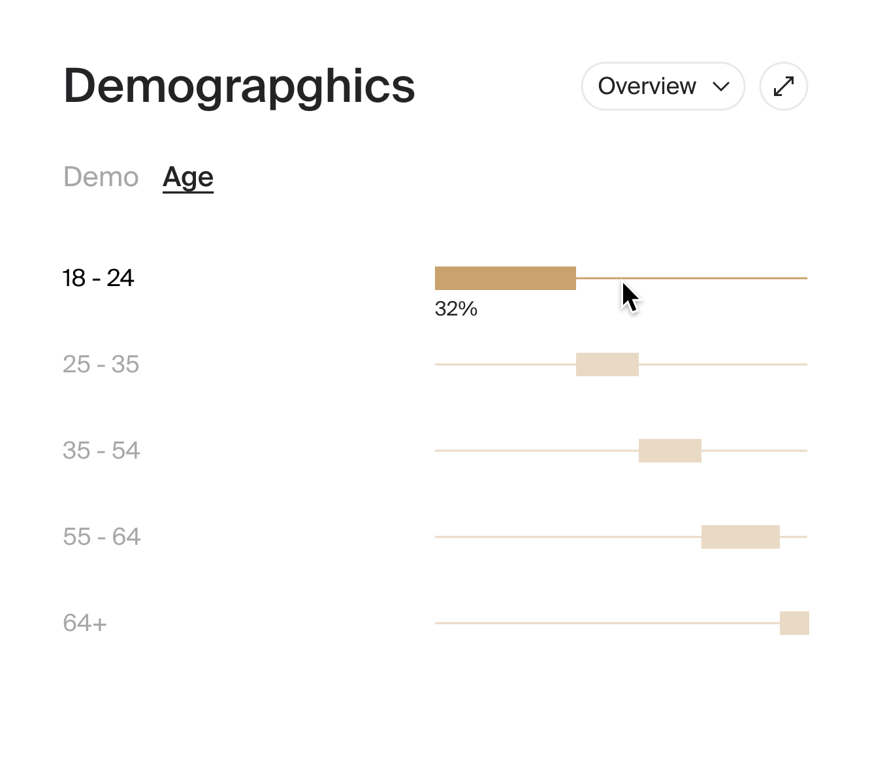Image resolution: width=870 pixels, height=776 pixels.
Task: Click the 55 - 64 range control
Action: 740,536
